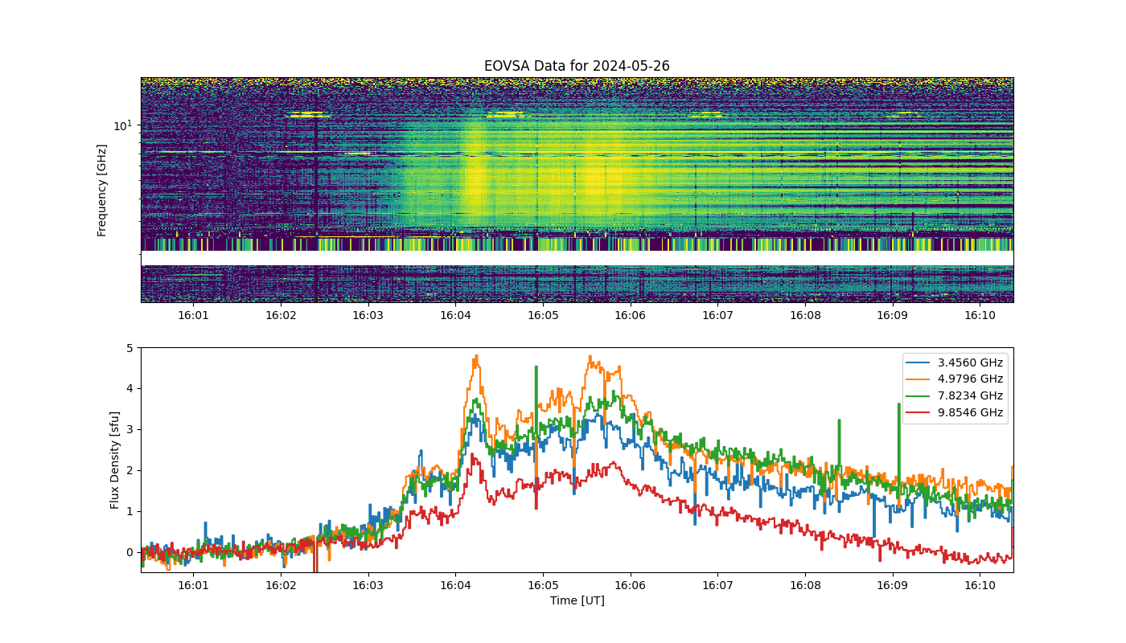Screen dimensions: 1126x643
Task: Click the blue line swatch in legend
Action: [920, 363]
